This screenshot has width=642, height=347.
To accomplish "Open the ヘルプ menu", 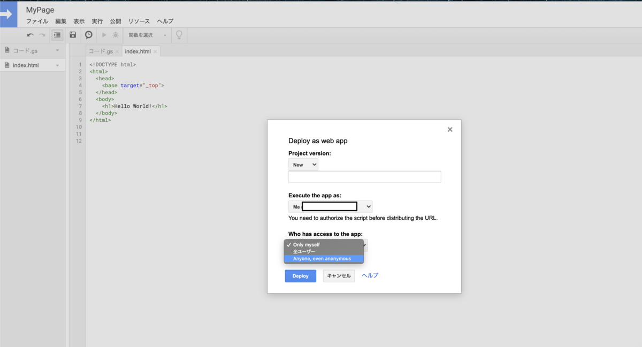I will pyautogui.click(x=165, y=21).
